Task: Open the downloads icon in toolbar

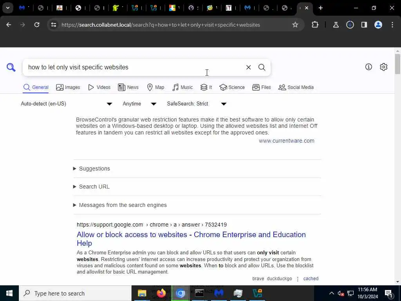Action: [x=350, y=25]
